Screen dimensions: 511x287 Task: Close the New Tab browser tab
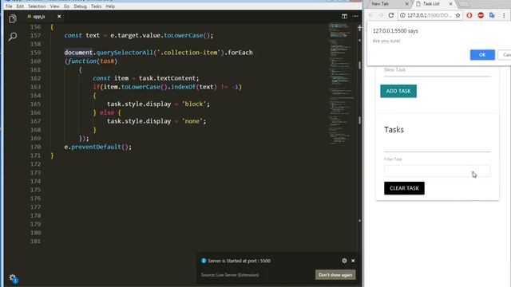(406, 4)
